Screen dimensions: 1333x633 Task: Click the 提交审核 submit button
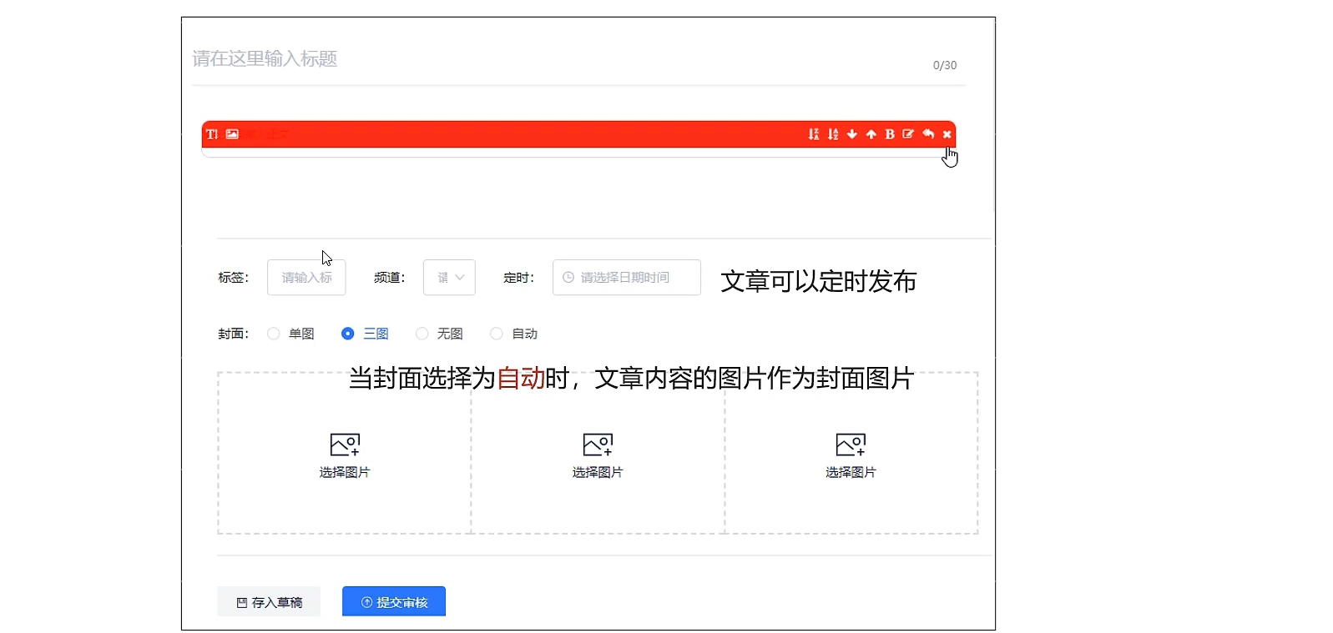pos(394,602)
